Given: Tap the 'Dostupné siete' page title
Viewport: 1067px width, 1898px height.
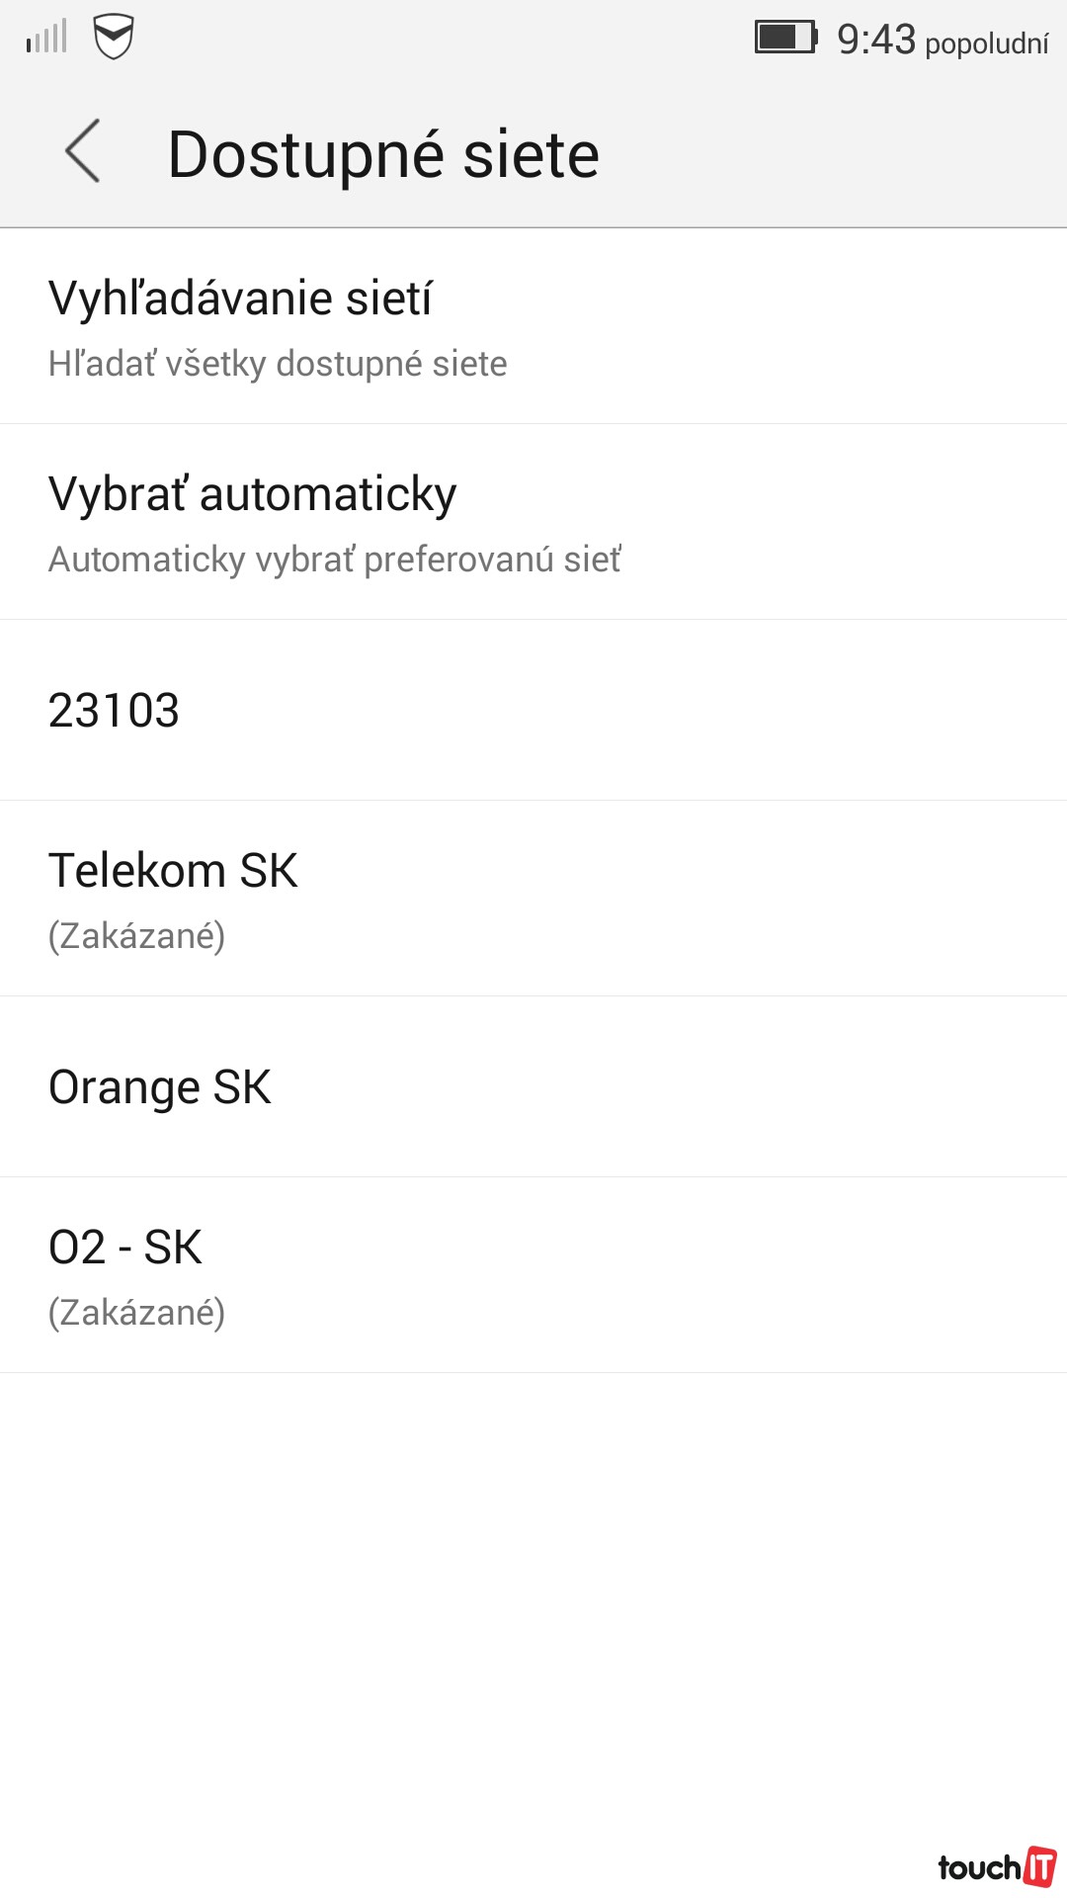Looking at the screenshot, I should pyautogui.click(x=383, y=155).
